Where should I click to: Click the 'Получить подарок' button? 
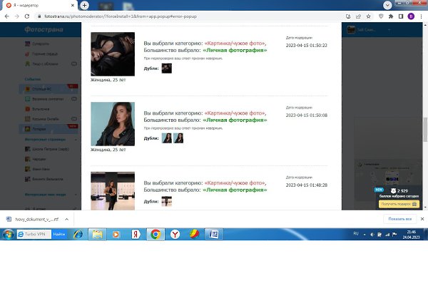(397, 204)
